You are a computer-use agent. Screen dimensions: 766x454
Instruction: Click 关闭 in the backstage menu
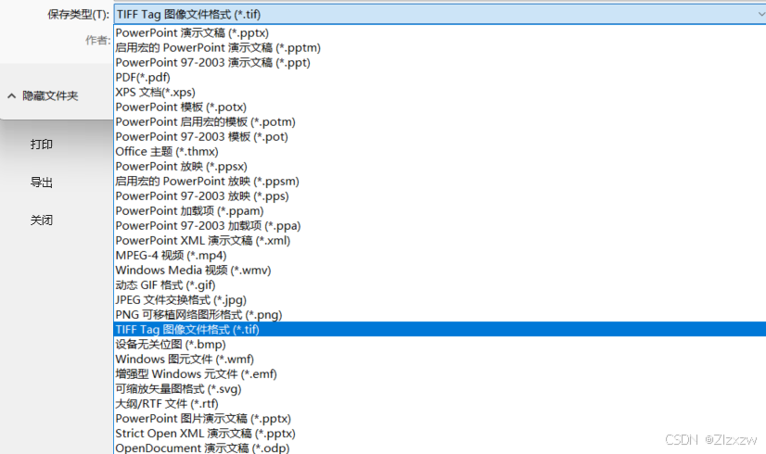(x=42, y=221)
